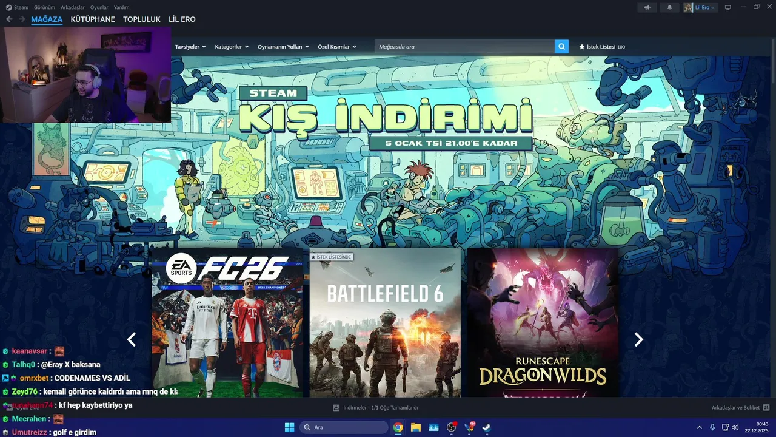Click the taskbar Ara search box
This screenshot has width=776, height=437.
click(344, 427)
